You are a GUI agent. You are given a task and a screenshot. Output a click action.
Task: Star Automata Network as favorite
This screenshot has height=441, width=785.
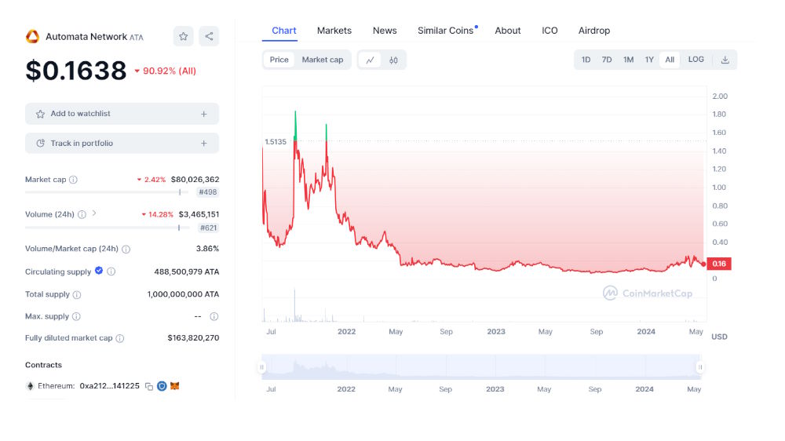point(183,37)
